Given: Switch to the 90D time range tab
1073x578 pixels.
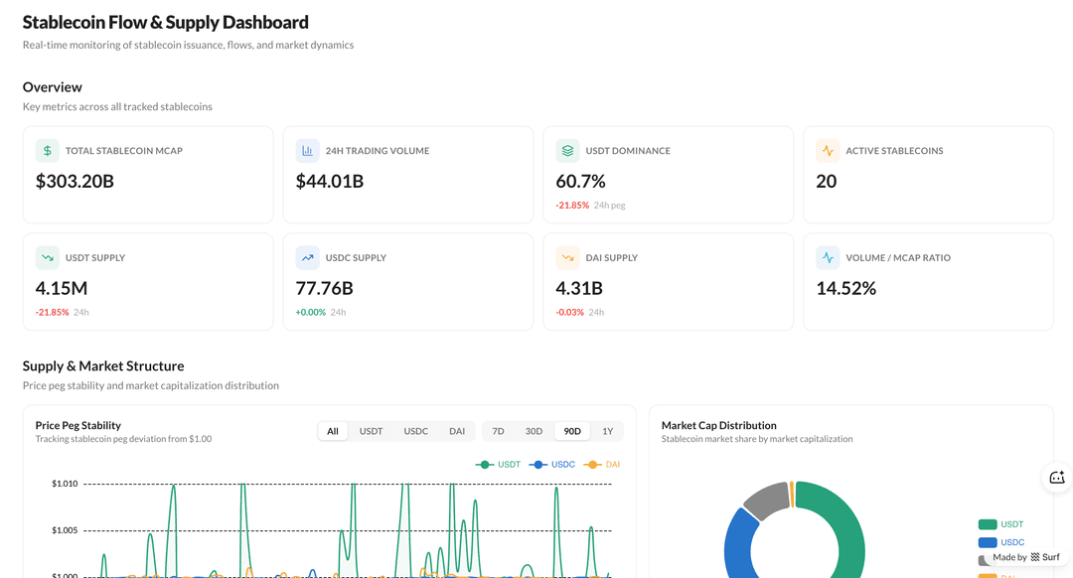Looking at the screenshot, I should click(571, 431).
